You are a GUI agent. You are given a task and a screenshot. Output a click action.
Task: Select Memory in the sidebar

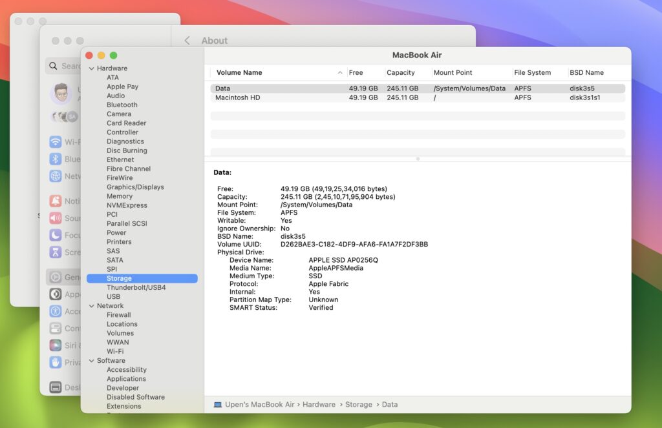click(120, 196)
